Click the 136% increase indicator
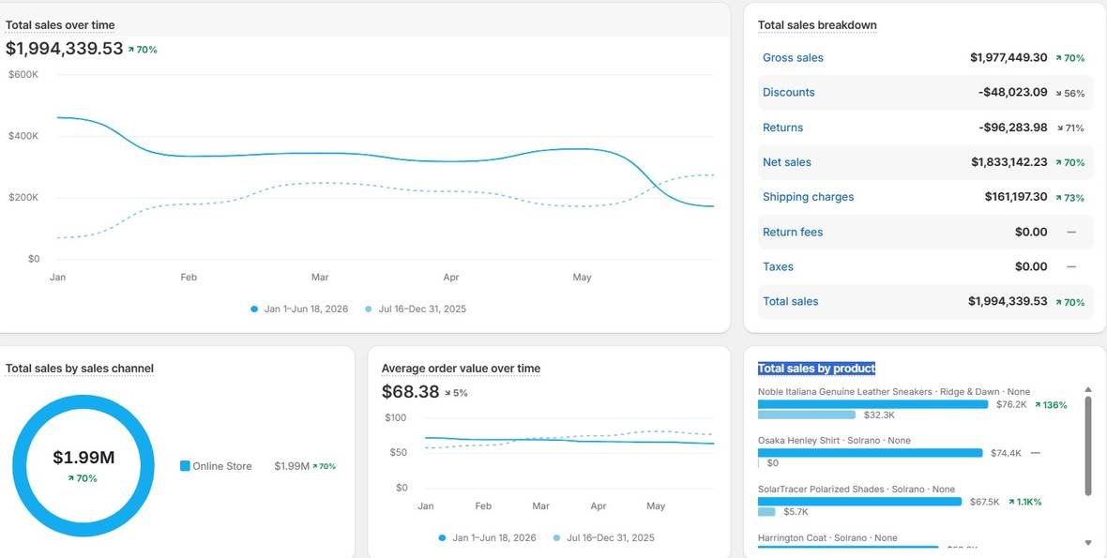 [x=1051, y=405]
